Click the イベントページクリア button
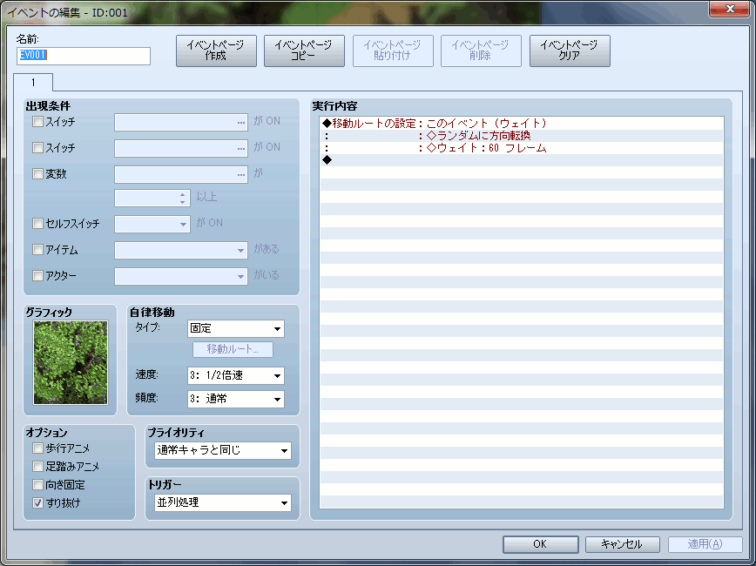 pos(569,51)
